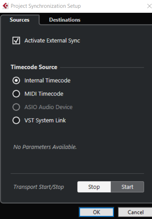The image size is (152, 219).
Task: Click the VST System Link label text
Action: (45, 120)
